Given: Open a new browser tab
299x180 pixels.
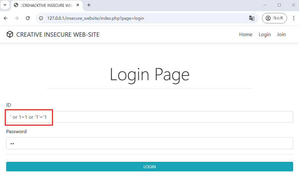Looking at the screenshot, I should pyautogui.click(x=89, y=5).
